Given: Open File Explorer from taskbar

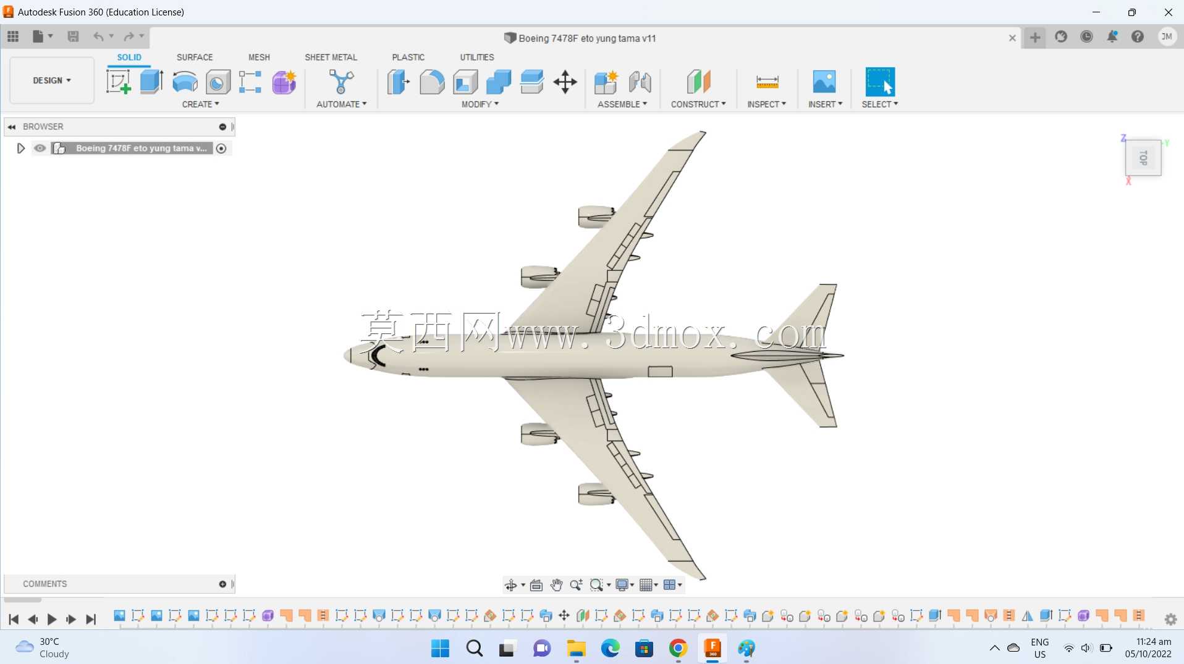Looking at the screenshot, I should tap(576, 649).
